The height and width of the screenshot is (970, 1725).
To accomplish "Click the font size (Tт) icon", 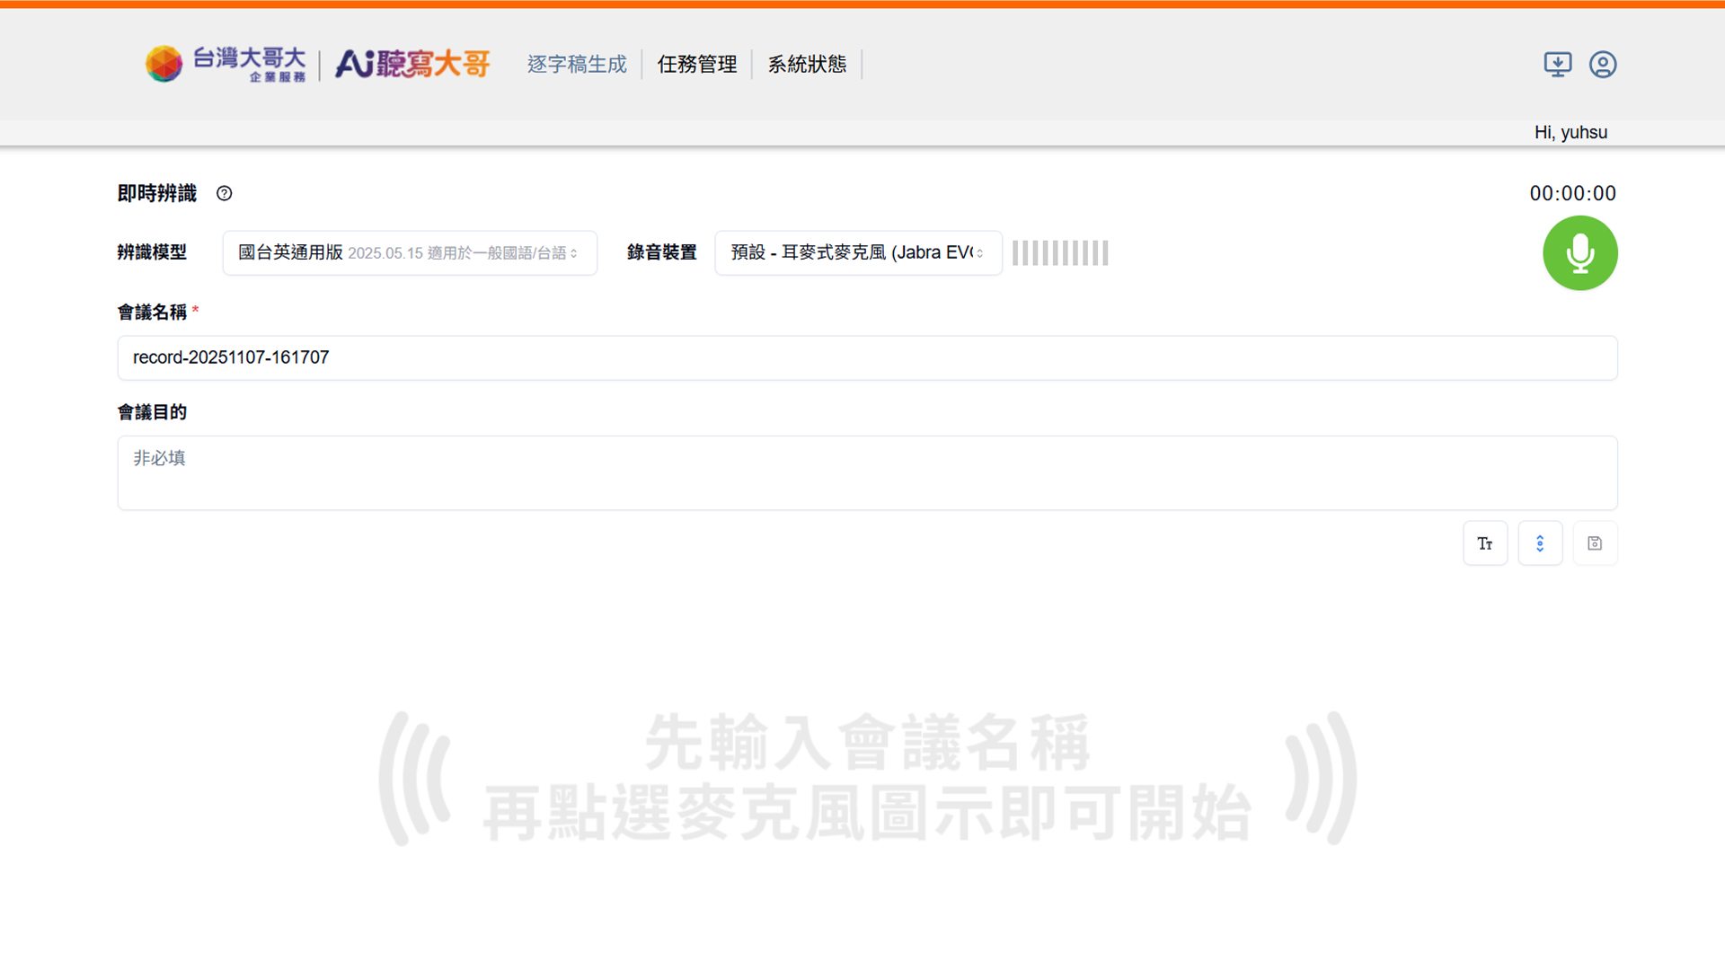I will 1485,543.
